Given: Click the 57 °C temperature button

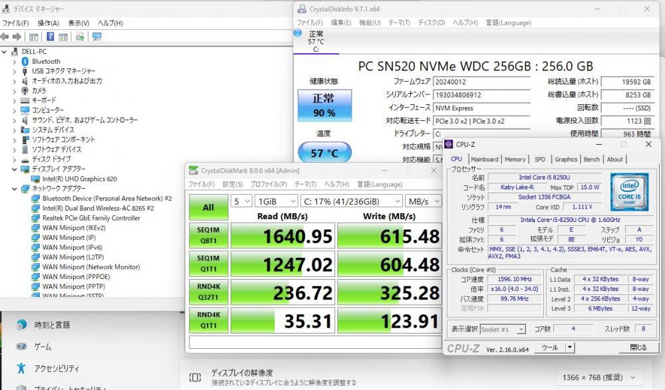Looking at the screenshot, I should coord(325,153).
